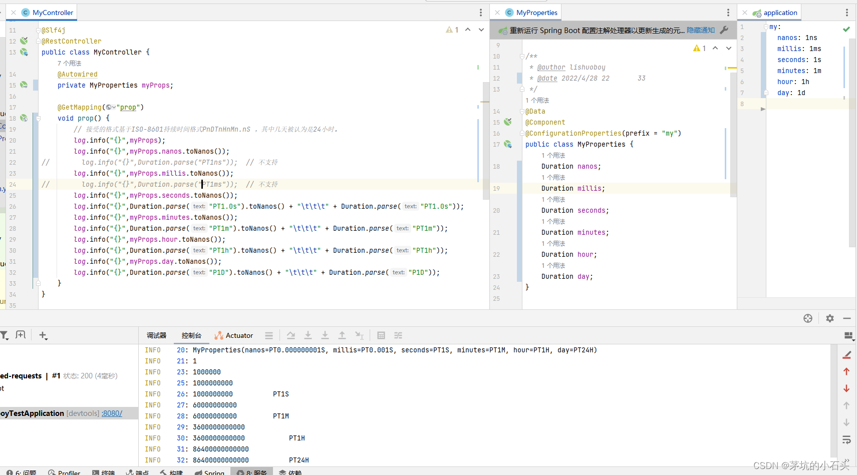Open the layout settings dropdown in console

click(848, 336)
